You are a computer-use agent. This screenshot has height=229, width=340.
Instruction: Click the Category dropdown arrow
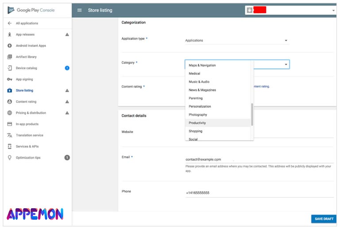tap(286, 64)
